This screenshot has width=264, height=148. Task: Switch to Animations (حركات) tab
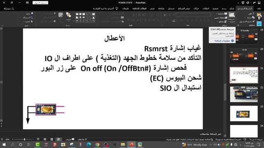click(x=196, y=9)
